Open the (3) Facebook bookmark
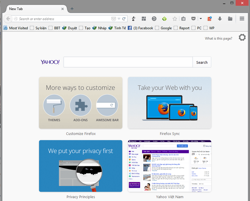 point(140,28)
